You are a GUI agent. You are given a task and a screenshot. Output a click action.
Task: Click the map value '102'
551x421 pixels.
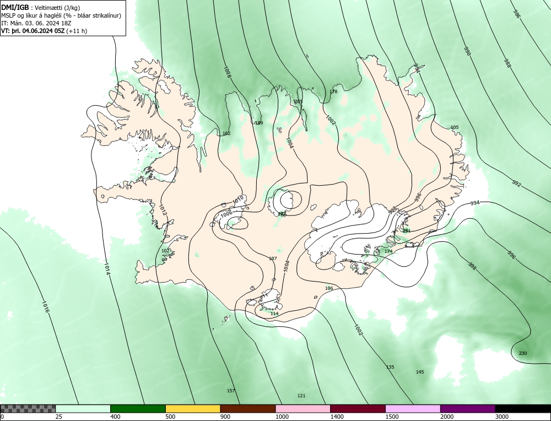pos(165,251)
